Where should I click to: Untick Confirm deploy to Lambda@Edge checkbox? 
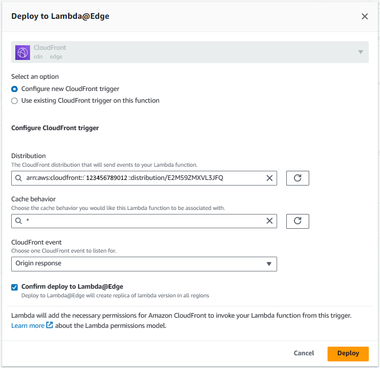coord(15,287)
